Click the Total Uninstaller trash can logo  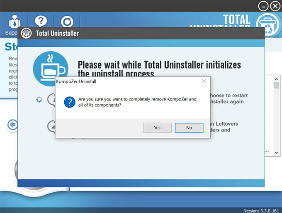coord(268,25)
